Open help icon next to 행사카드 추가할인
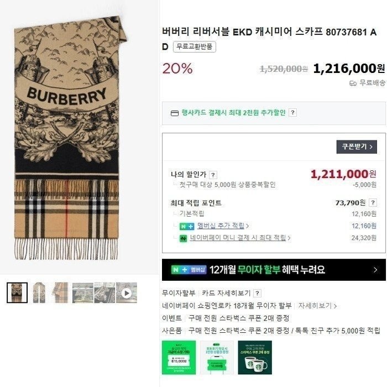The width and height of the screenshot is (387, 387). [x=292, y=113]
